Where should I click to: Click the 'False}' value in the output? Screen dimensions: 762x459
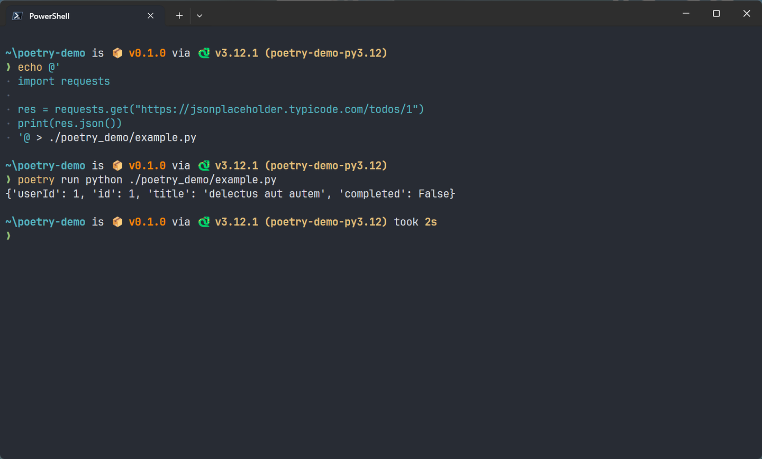437,194
